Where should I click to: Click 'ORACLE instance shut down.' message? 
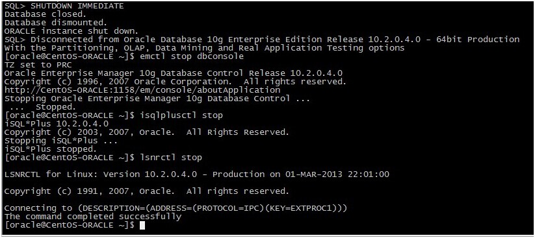(x=72, y=31)
